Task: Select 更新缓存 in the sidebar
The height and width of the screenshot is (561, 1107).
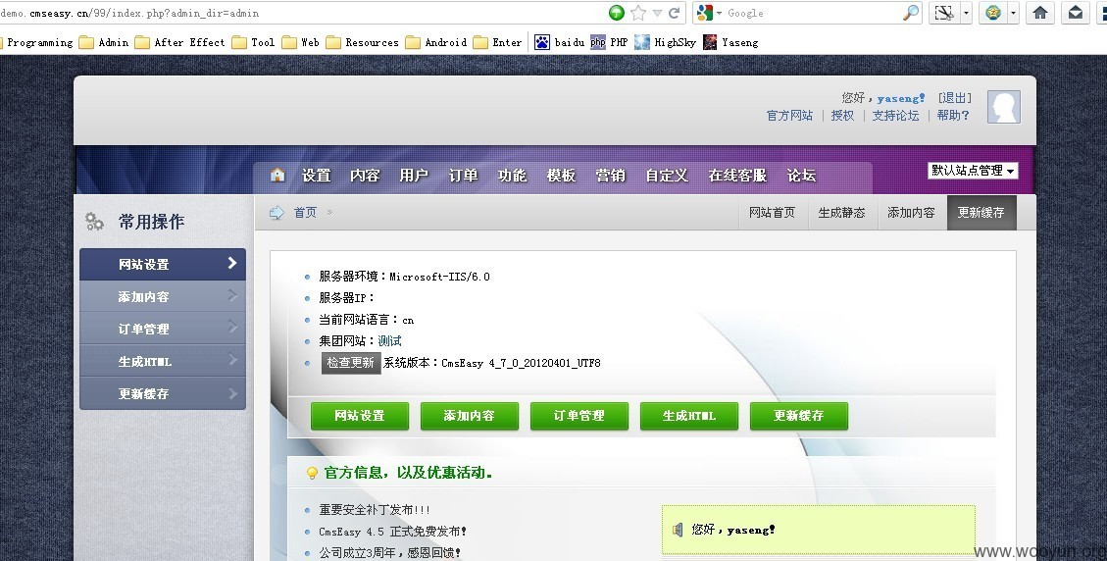Action: point(163,393)
